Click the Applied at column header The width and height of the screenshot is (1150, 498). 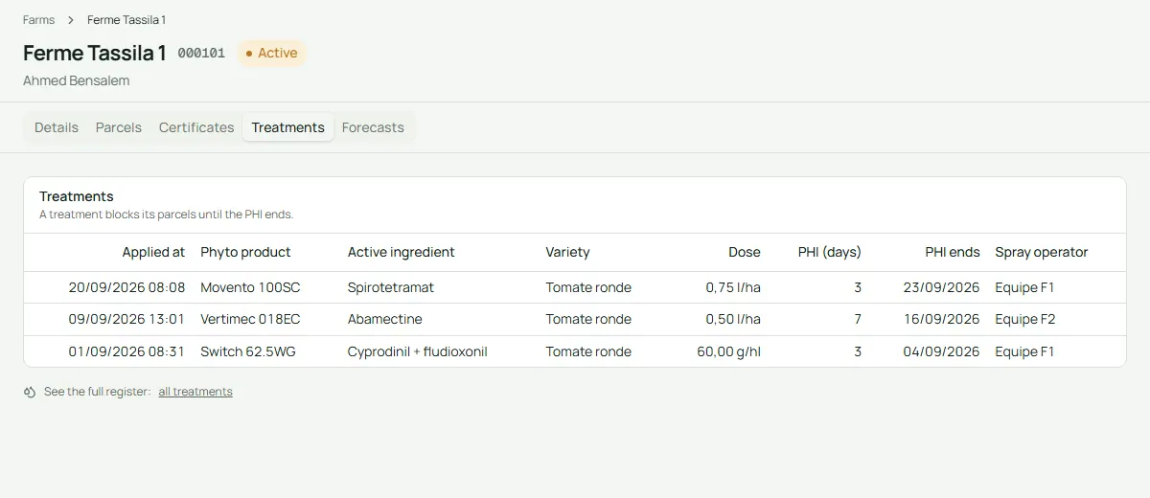click(153, 252)
